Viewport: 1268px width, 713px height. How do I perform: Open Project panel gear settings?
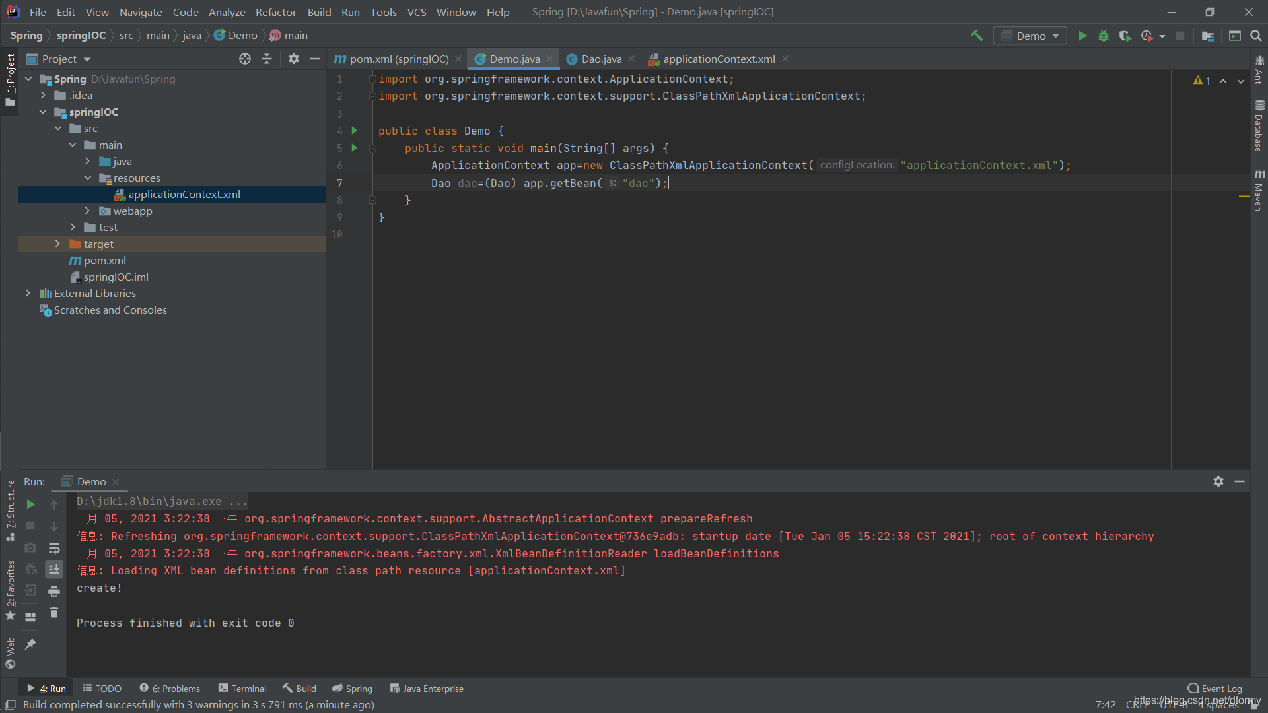(x=294, y=59)
